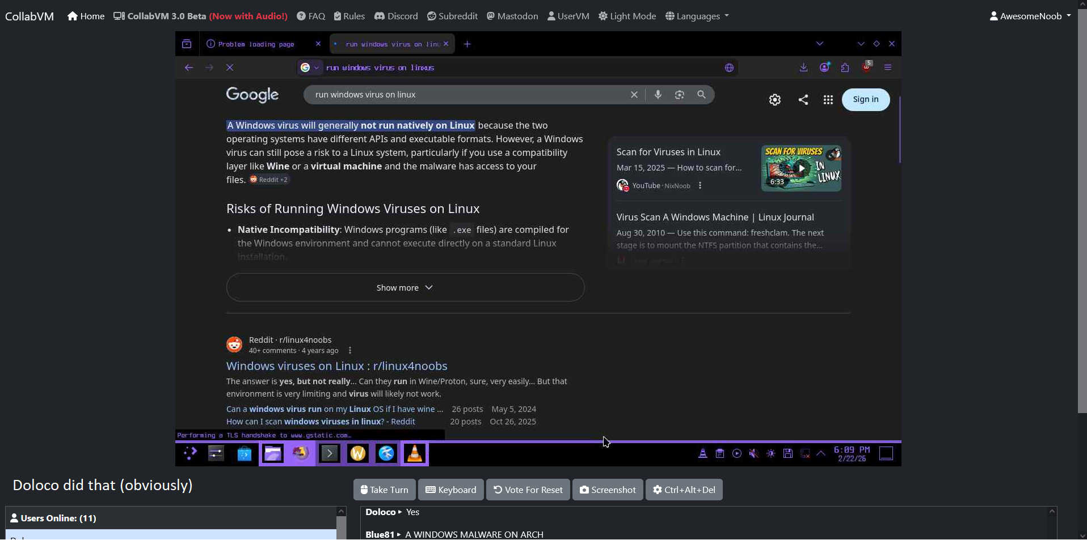
Task: Open the AwesomeNoob account dropdown
Action: click(1030, 16)
